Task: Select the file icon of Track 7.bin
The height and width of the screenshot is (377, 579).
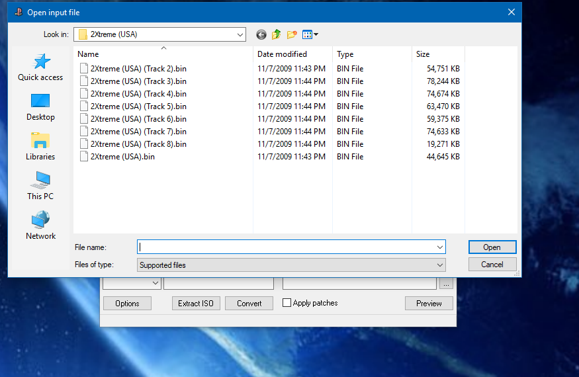Action: point(84,132)
